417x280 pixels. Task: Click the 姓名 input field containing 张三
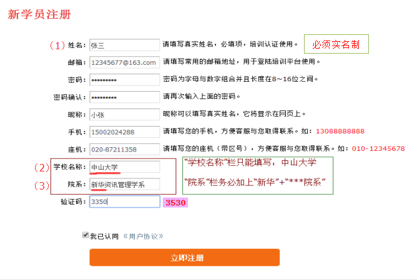124,45
